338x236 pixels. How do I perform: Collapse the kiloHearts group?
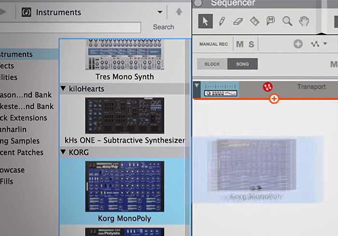[x=63, y=88]
